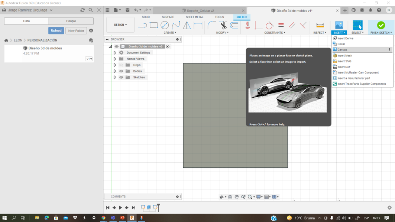Open the DESIGN workspace dropdown

pos(120,25)
